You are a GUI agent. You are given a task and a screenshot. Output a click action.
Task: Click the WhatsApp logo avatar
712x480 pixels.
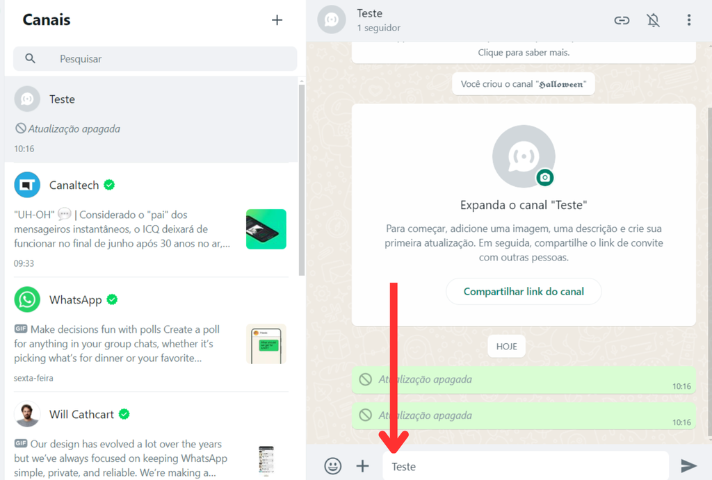click(27, 299)
